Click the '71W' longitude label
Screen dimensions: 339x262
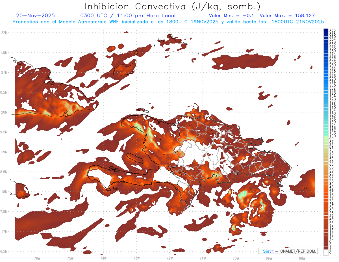(203, 258)
